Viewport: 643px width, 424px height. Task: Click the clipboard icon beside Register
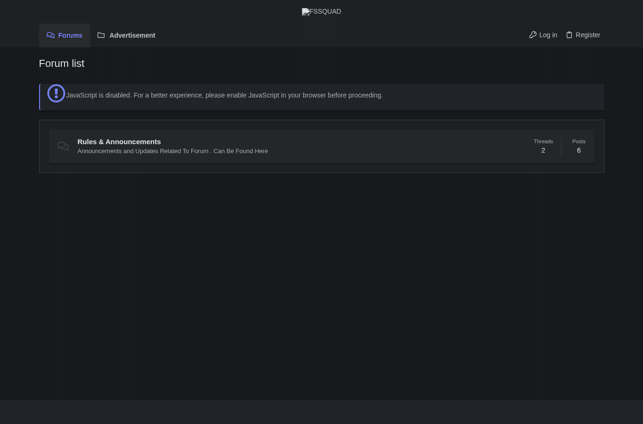tap(569, 35)
